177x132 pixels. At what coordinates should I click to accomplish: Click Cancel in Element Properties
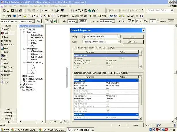coord(136,125)
